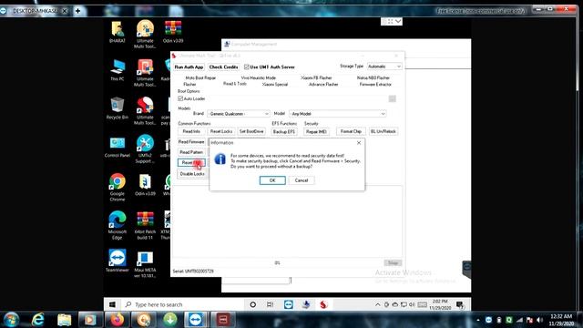Expand hidden icons on host system tray
Screen dimensions: 583x328
click(478, 320)
